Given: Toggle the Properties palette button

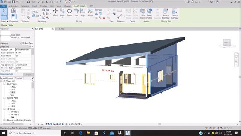Looking at the screenshot, I should (x=14, y=17).
